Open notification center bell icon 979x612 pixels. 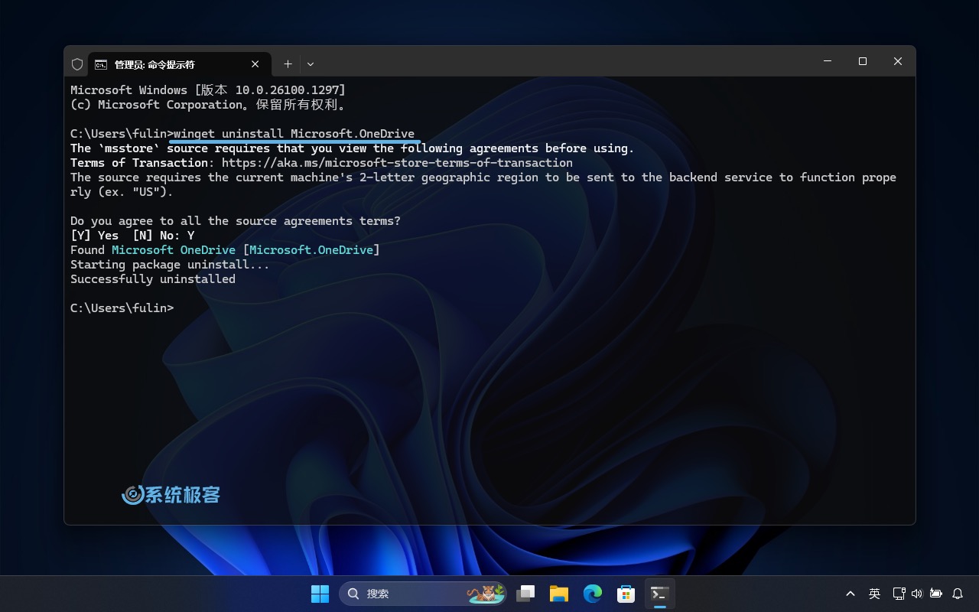(x=958, y=594)
